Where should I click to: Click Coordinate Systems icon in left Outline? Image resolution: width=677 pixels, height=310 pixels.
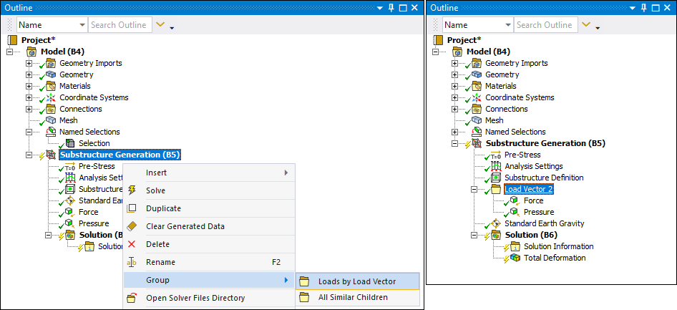52,97
